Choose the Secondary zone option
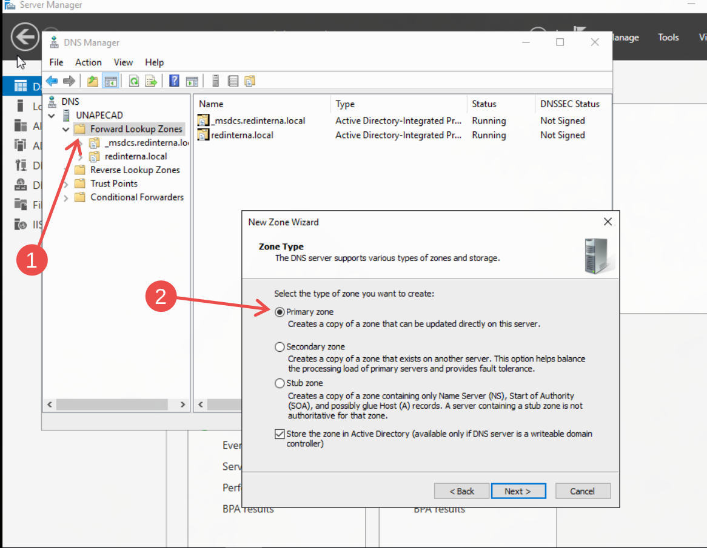Screen dimensions: 707x548 280,347
